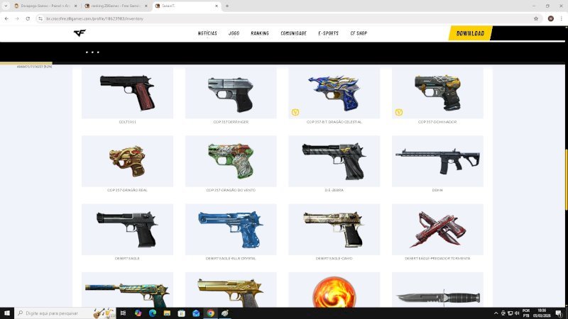
Task: Open a new browser tab
Action: click(x=227, y=6)
